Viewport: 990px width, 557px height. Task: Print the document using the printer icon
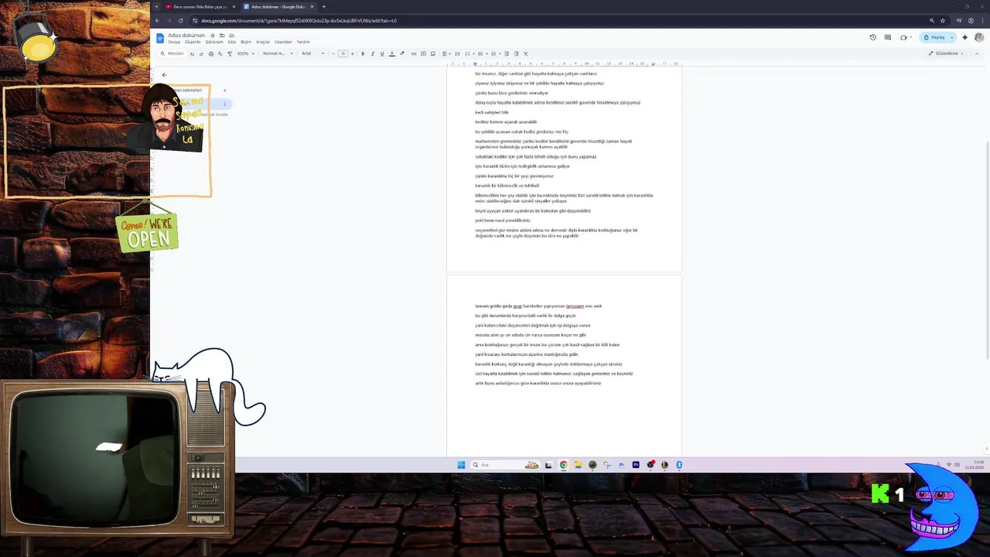coord(210,53)
